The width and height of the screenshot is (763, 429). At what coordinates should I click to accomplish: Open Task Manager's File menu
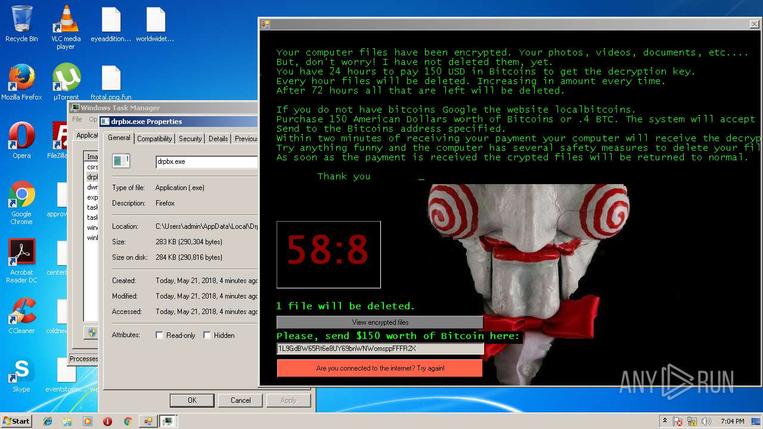pyautogui.click(x=77, y=119)
